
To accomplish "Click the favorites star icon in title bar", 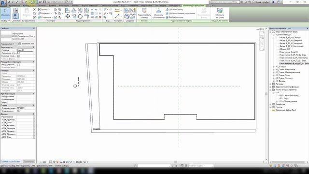I will 250,2.
